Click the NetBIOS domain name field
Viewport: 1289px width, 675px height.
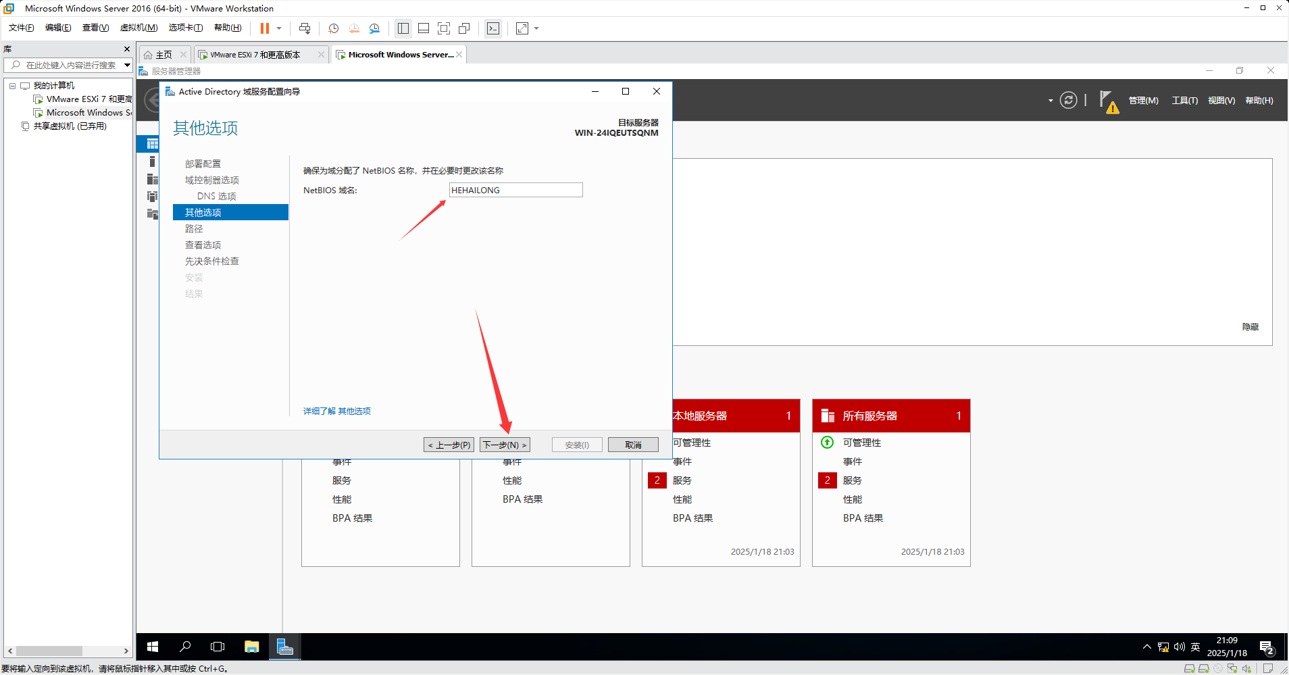point(515,191)
